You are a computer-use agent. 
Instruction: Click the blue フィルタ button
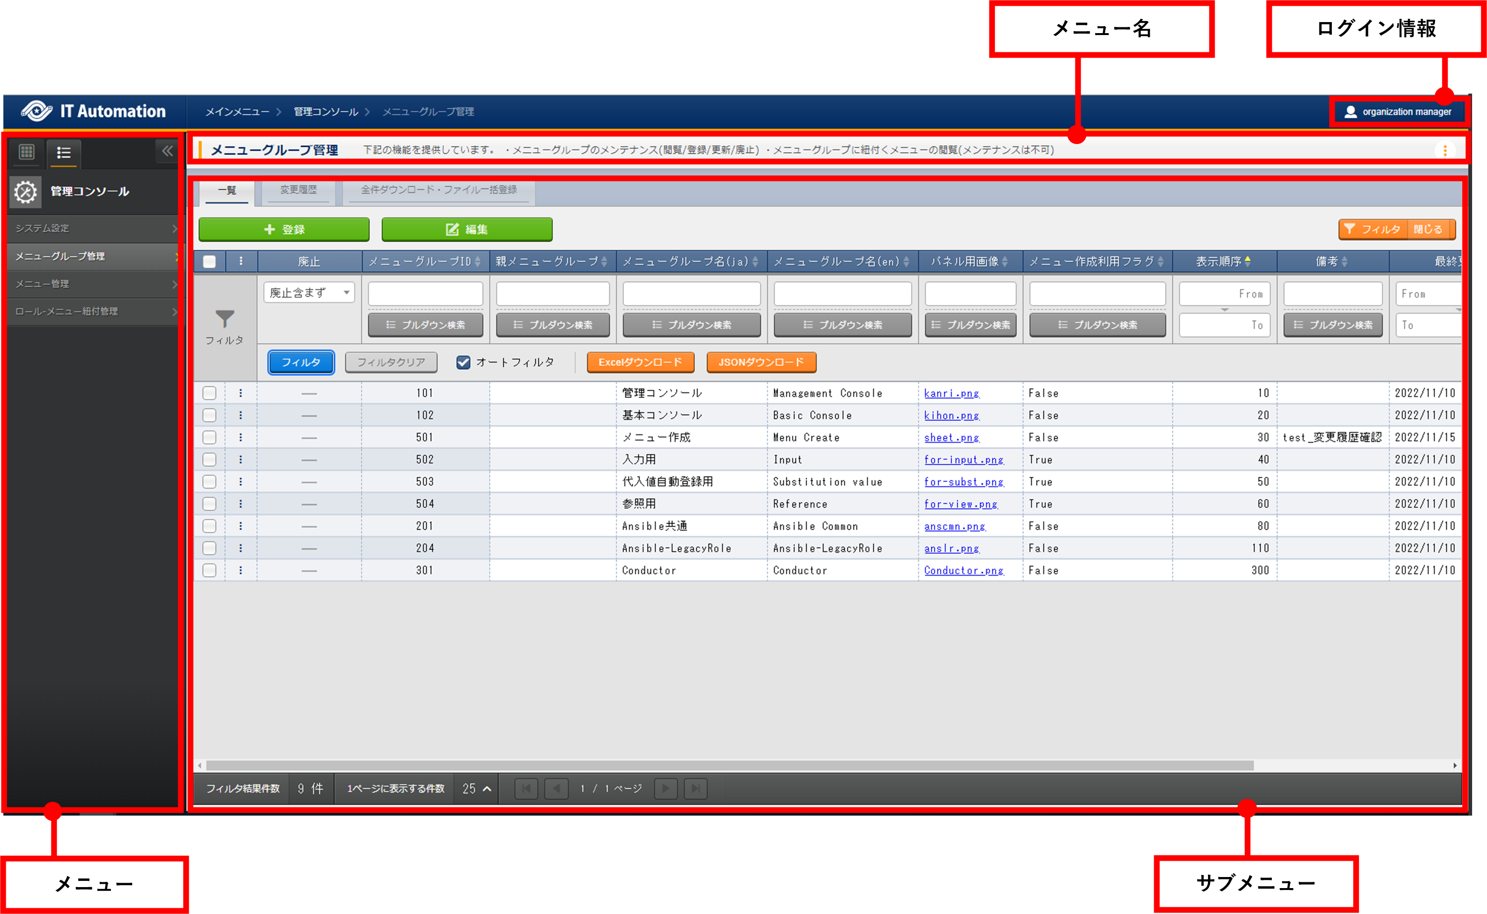(301, 362)
